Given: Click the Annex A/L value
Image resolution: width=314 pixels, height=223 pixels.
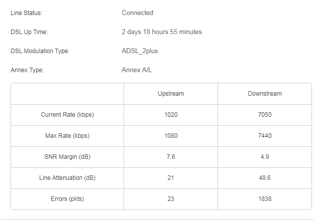Looking at the screenshot, I should pos(137,70).
